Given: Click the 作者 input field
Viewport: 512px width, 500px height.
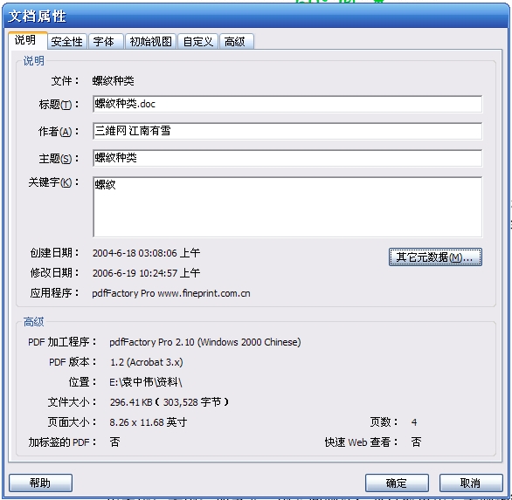Looking at the screenshot, I should pyautogui.click(x=287, y=131).
